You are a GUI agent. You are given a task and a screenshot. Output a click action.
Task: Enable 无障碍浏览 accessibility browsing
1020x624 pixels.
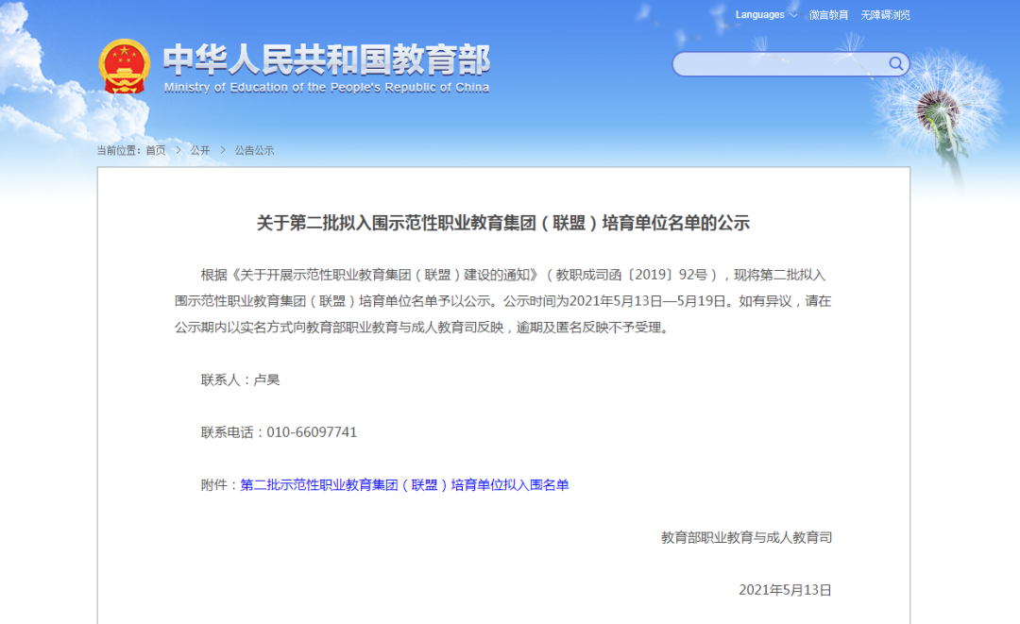coord(885,15)
